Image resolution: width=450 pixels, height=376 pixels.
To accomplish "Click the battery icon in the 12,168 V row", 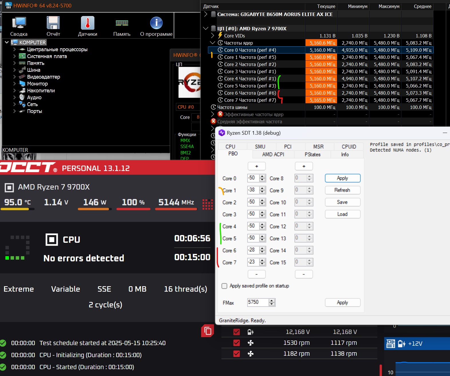I will (x=251, y=332).
